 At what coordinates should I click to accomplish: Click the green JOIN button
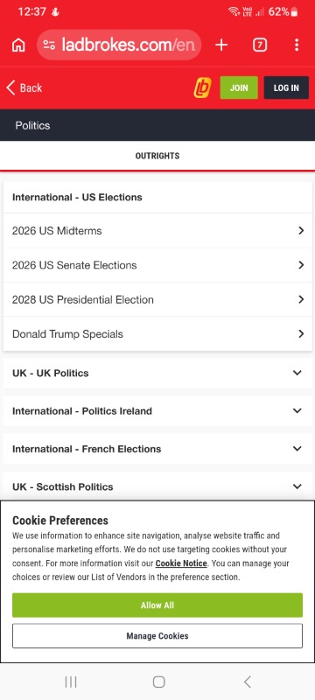[239, 87]
